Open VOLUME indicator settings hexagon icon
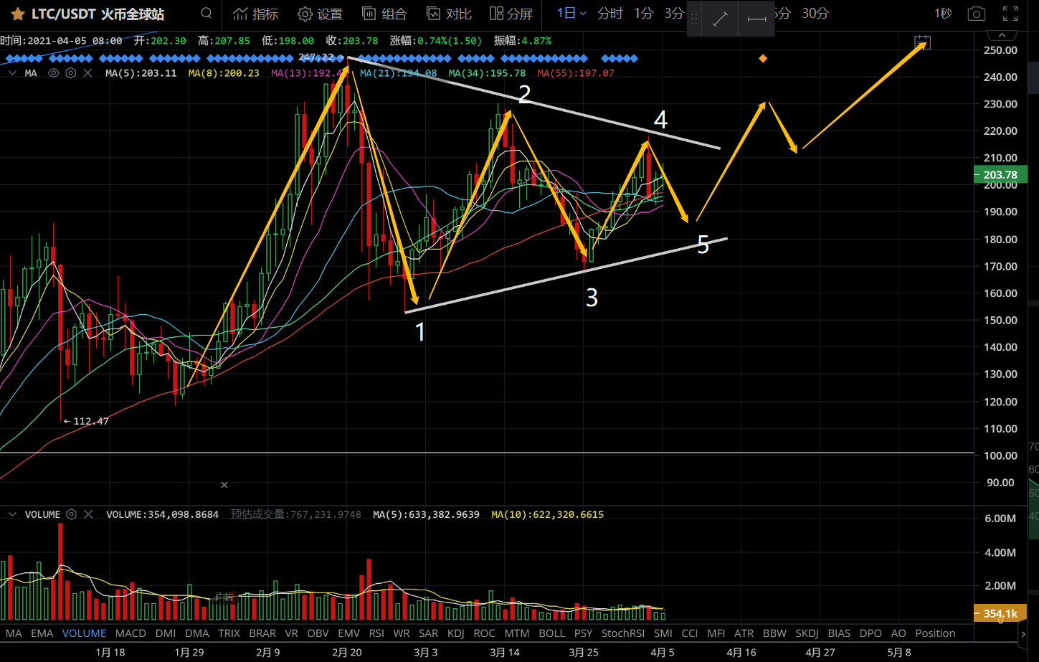Screen dimensions: 1039x662 (x=71, y=514)
